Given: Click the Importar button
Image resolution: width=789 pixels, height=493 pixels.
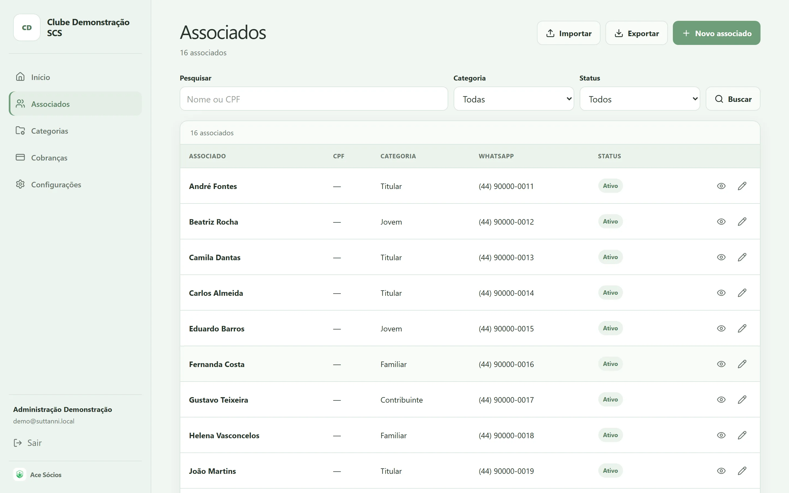Looking at the screenshot, I should pyautogui.click(x=568, y=33).
